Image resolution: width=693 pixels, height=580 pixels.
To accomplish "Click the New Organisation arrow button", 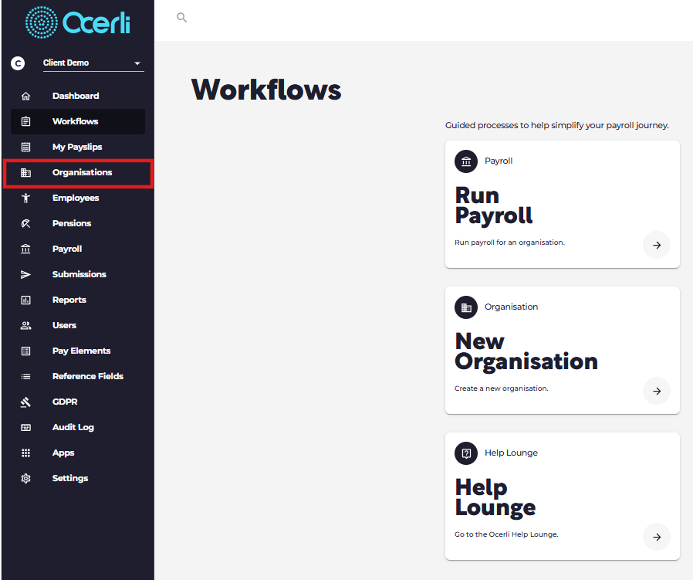I will 657,391.
